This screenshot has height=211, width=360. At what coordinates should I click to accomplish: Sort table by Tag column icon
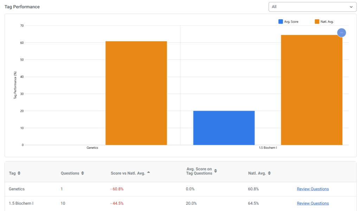pyautogui.click(x=19, y=173)
